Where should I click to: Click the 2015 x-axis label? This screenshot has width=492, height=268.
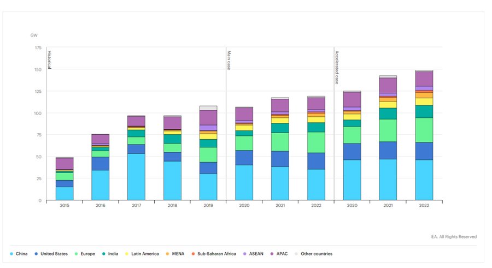coord(65,205)
